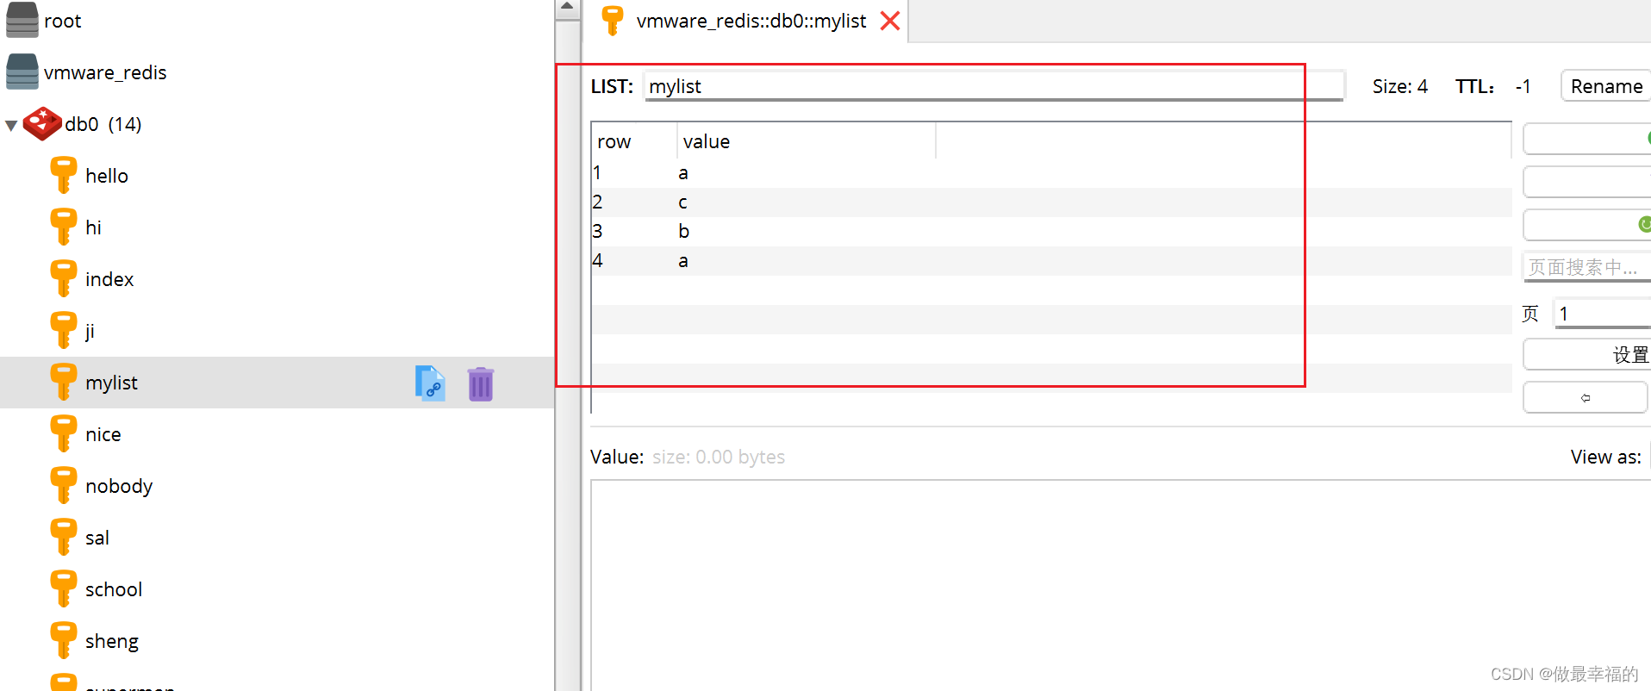Click the red db0 database icon
1651x691 pixels.
(x=42, y=123)
